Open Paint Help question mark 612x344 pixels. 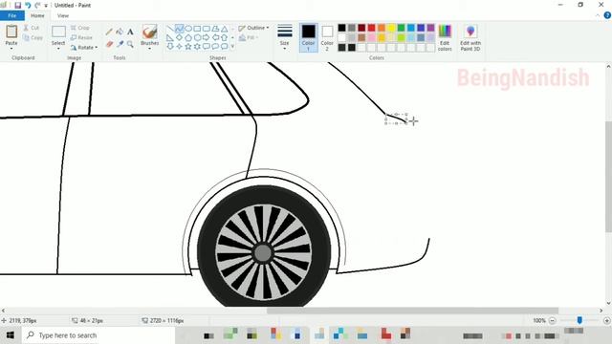point(607,15)
